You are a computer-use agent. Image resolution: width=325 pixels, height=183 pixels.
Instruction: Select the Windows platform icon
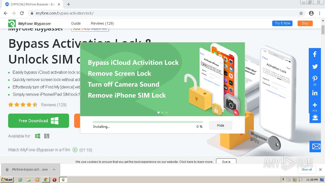[38, 136]
